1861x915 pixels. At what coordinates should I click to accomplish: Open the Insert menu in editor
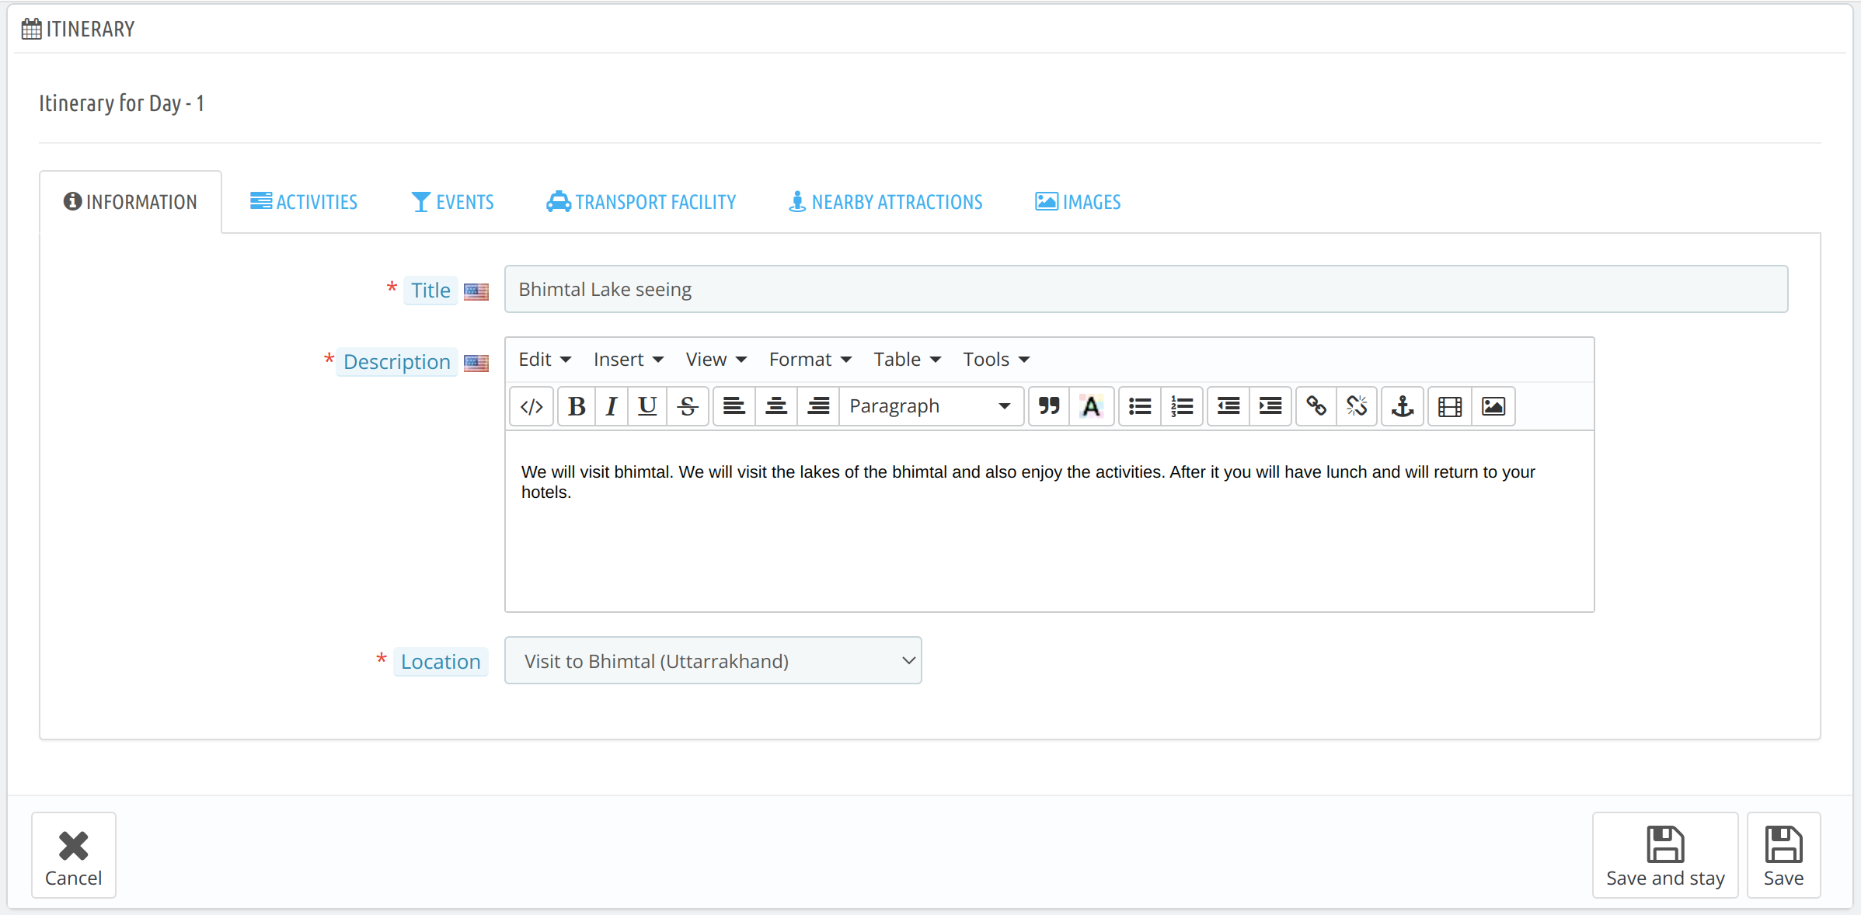(629, 360)
